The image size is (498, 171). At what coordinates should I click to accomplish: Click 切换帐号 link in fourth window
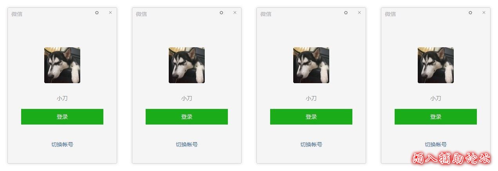(436, 144)
